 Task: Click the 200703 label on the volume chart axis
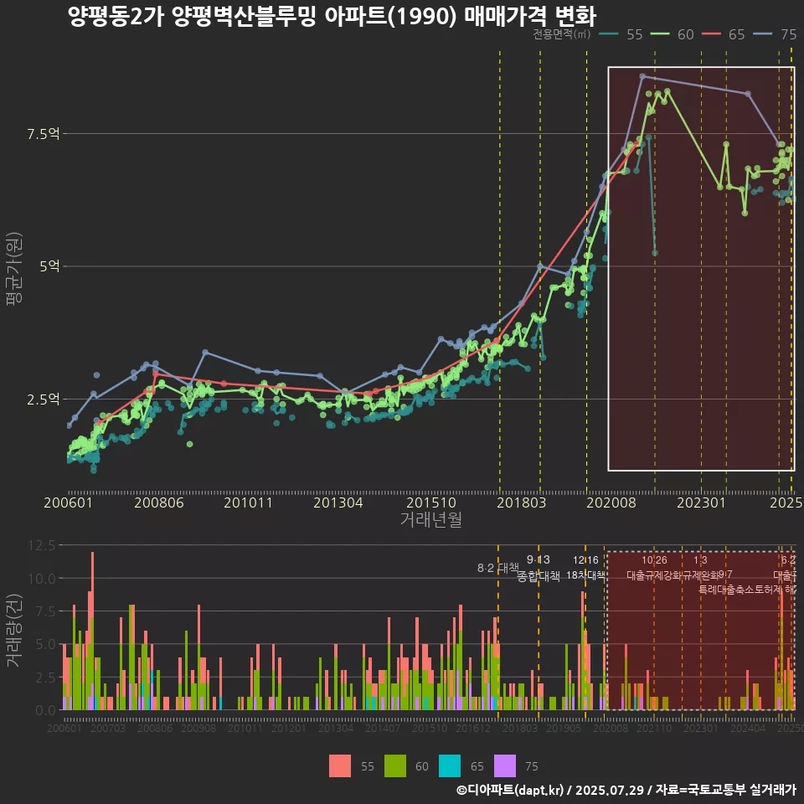(108, 728)
